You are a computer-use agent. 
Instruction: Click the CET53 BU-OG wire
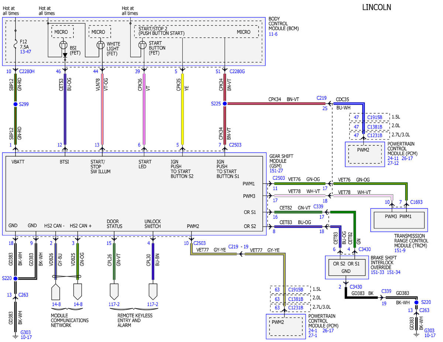click(65, 110)
